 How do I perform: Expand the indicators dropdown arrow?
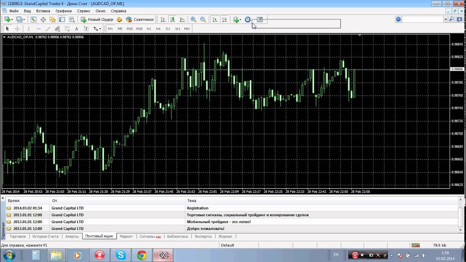point(240,20)
